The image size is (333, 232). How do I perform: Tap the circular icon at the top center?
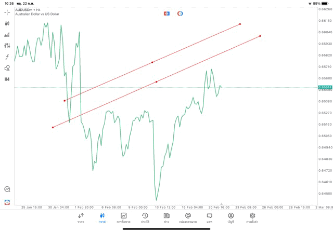[x=180, y=13]
